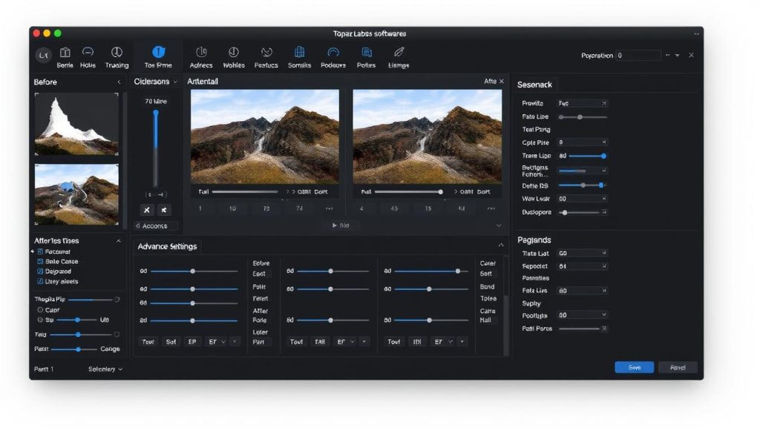
Task: Collapse the Atterles Ties section
Action: click(x=118, y=240)
